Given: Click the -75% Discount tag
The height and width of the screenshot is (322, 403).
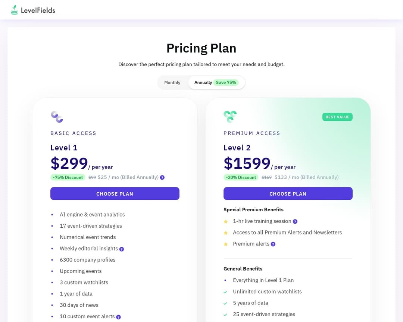Looking at the screenshot, I should (x=68, y=177).
